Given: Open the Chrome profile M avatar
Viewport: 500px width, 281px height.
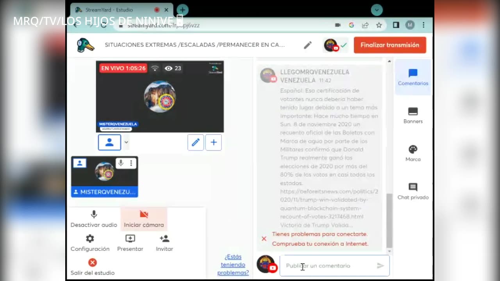Looking at the screenshot, I should [x=410, y=25].
